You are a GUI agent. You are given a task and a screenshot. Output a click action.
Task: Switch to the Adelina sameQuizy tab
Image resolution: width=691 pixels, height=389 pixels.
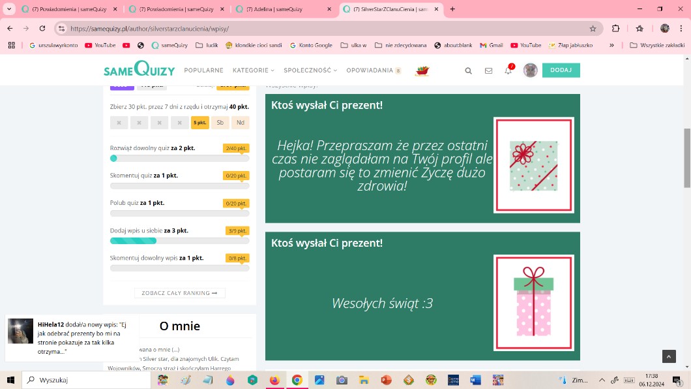pos(279,9)
